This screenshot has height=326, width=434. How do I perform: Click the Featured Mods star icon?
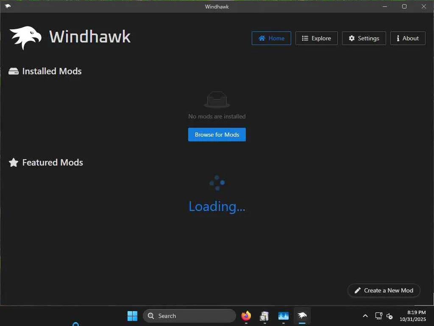point(13,163)
